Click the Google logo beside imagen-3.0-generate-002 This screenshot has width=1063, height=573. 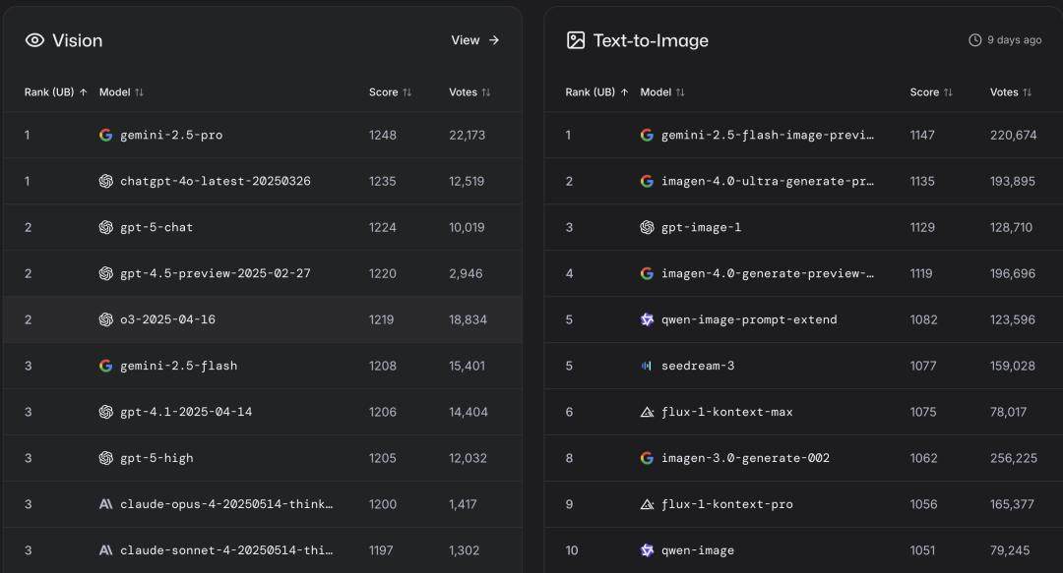[647, 458]
